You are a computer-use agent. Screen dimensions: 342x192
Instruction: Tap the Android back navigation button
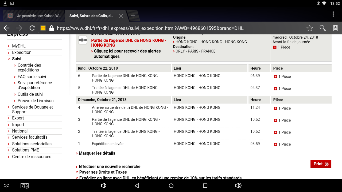click(x=137, y=186)
